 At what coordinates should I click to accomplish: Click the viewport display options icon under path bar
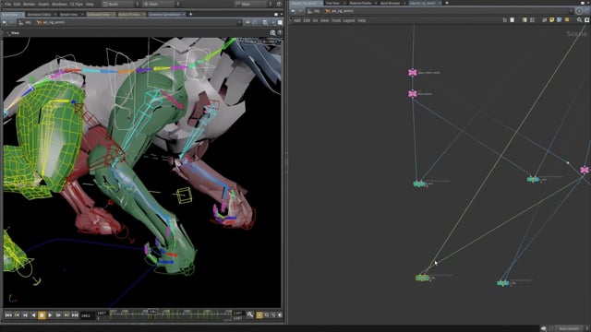point(272,33)
